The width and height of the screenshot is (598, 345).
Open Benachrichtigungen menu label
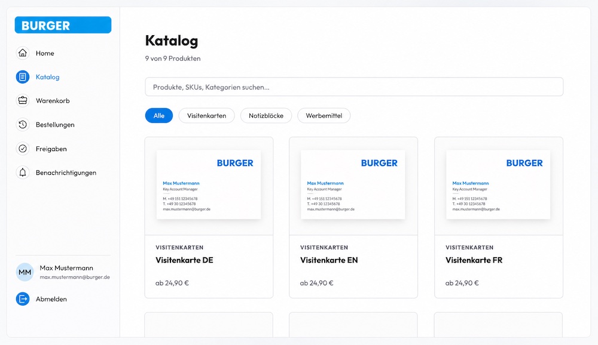(66, 173)
